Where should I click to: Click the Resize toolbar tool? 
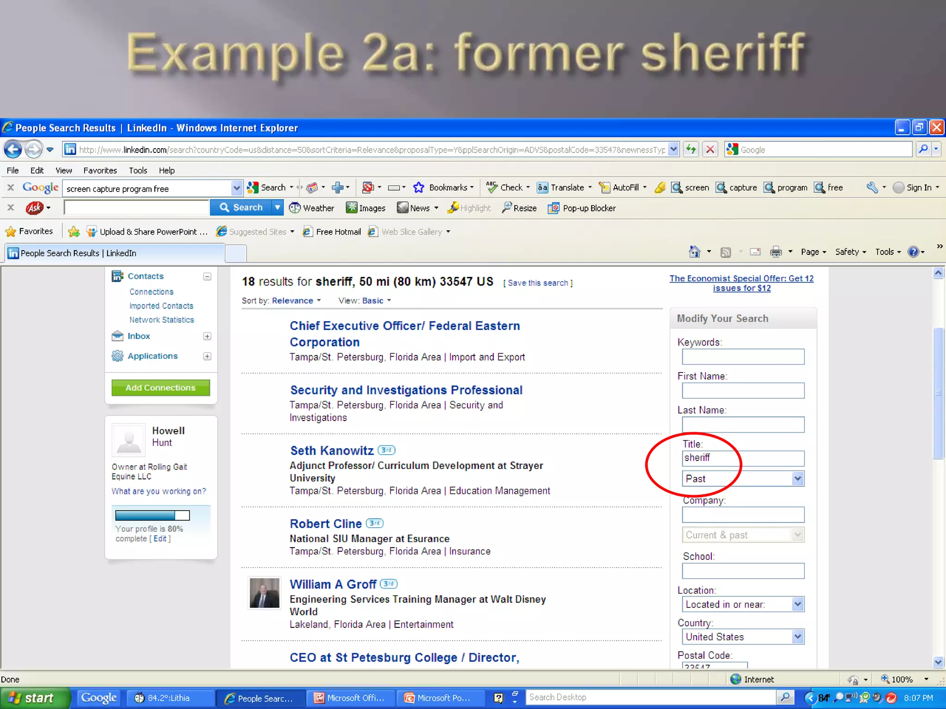coord(519,208)
